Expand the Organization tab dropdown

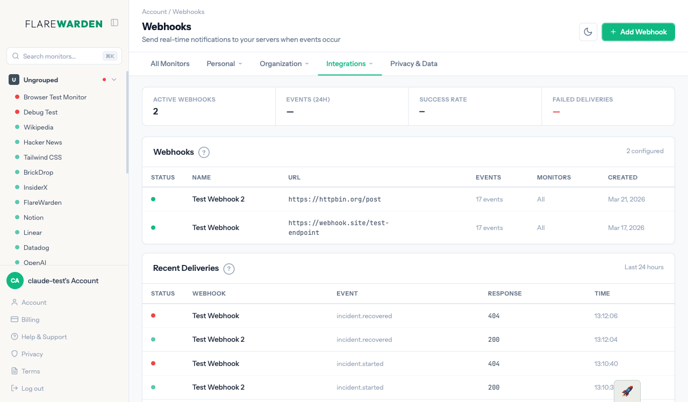point(284,63)
